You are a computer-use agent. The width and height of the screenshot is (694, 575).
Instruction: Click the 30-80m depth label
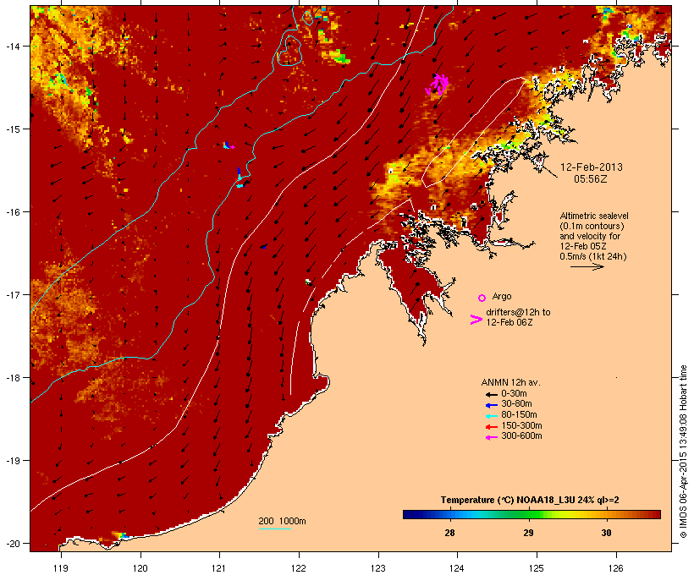tap(516, 404)
